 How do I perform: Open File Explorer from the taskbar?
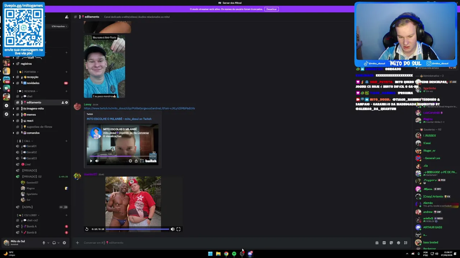point(218,254)
